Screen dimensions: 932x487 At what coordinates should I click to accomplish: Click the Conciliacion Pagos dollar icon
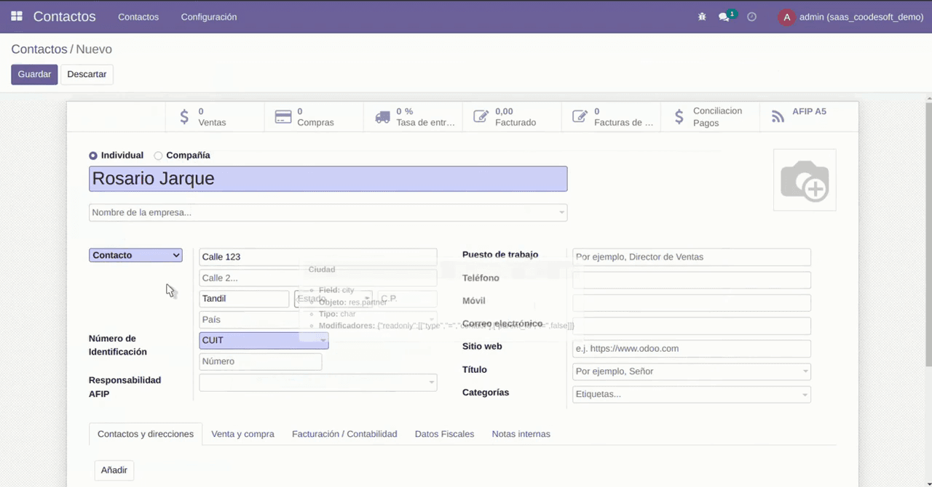[679, 116]
